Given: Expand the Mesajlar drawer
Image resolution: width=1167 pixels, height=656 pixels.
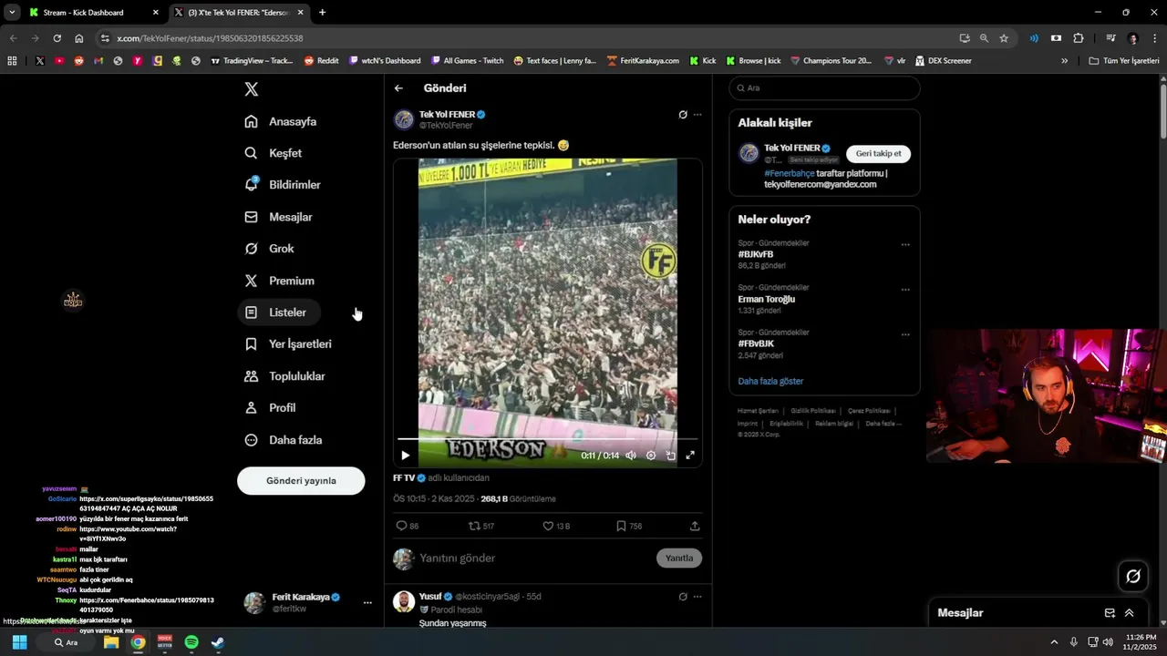Looking at the screenshot, I should coord(1130,613).
